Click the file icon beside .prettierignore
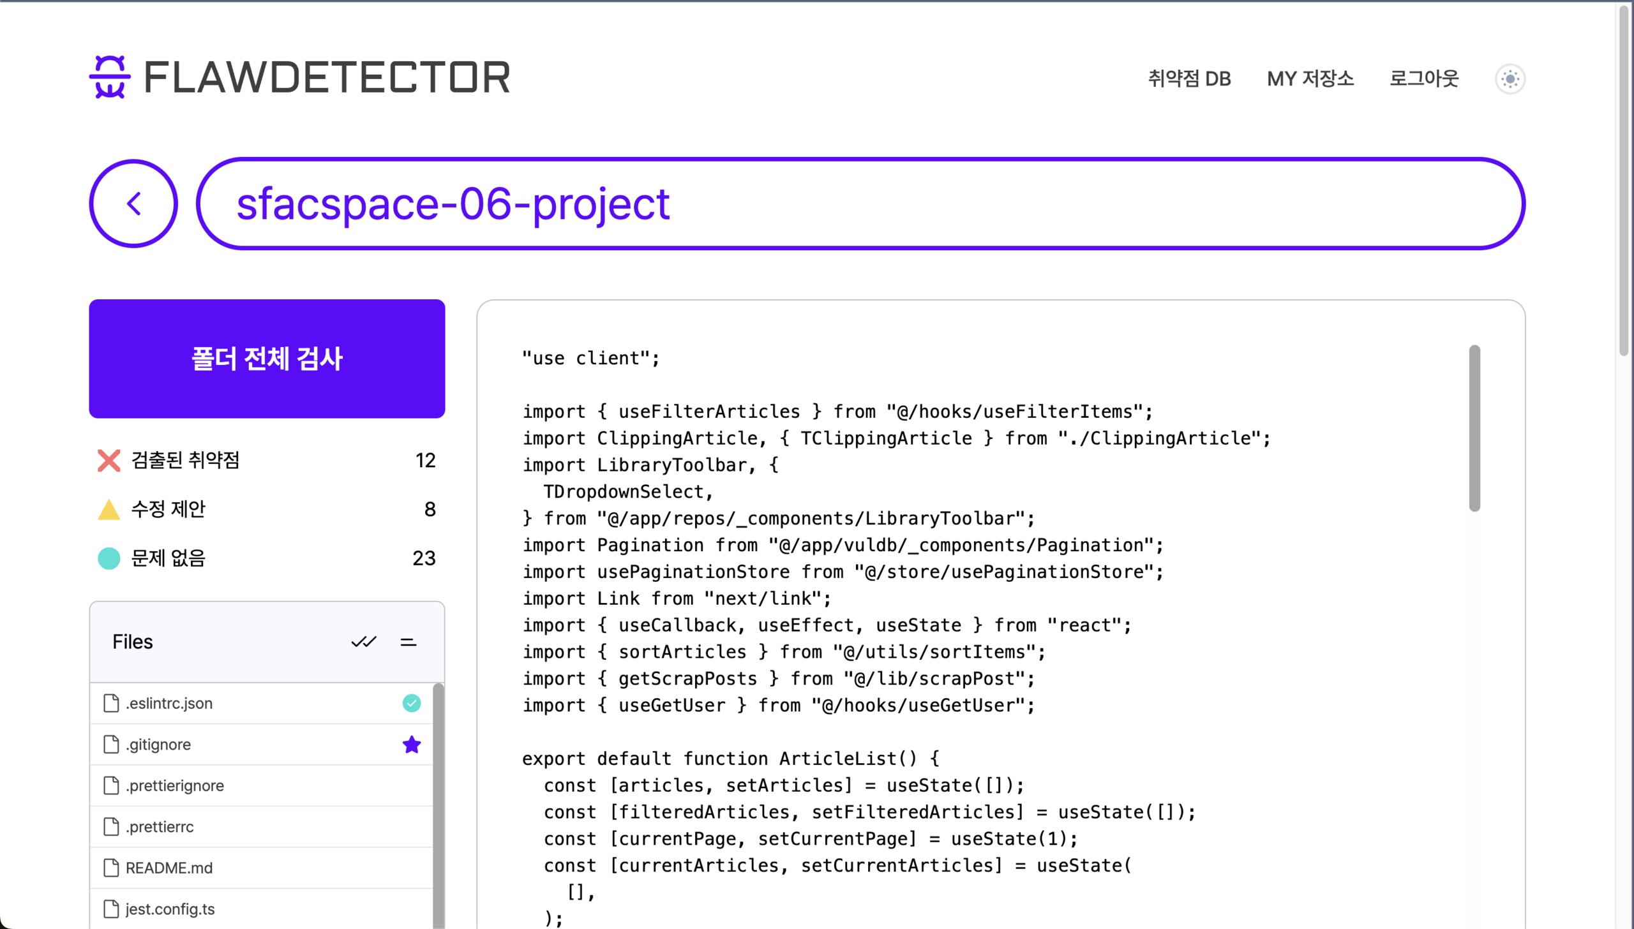 (x=111, y=785)
